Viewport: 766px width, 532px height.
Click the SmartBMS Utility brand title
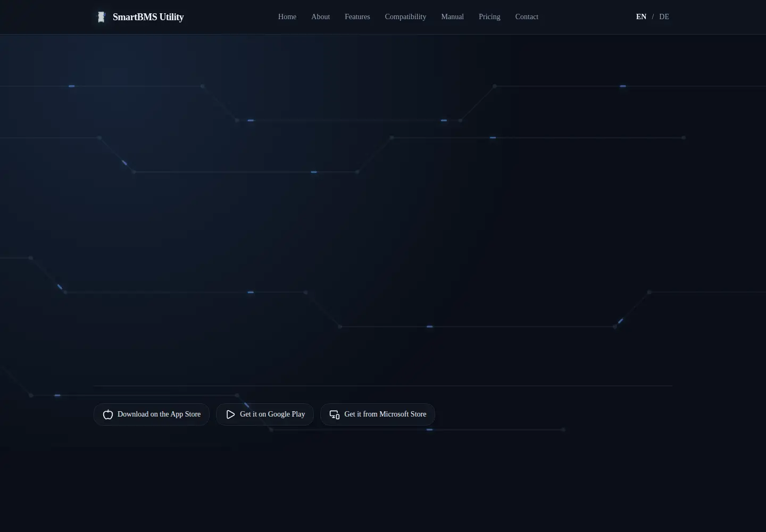148,17
